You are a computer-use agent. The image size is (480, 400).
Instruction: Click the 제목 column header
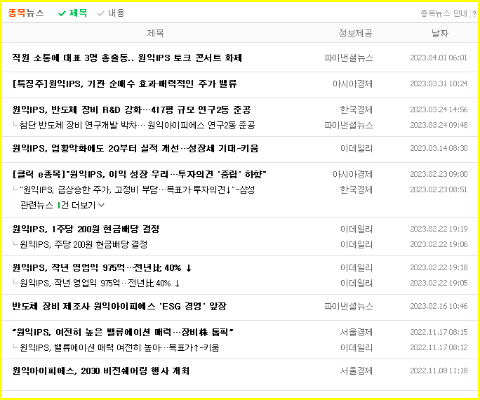click(155, 33)
